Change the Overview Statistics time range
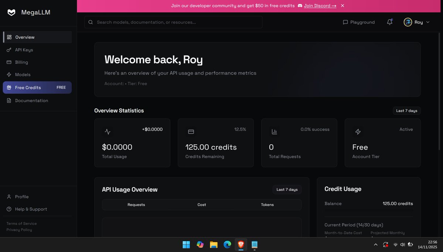The width and height of the screenshot is (443, 252). [x=406, y=110]
